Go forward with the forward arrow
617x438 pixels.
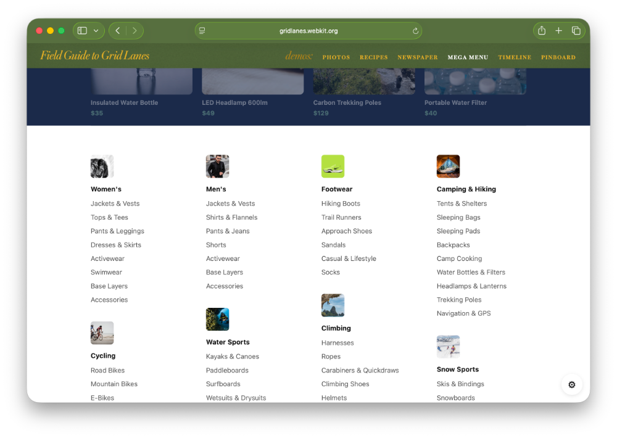tap(135, 31)
